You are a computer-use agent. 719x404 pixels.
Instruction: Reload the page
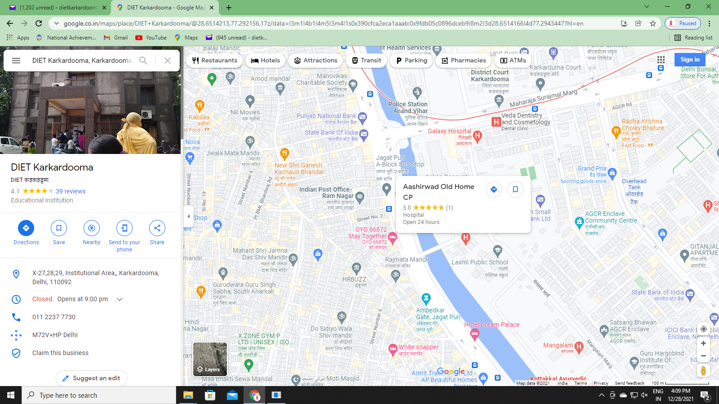[39, 23]
